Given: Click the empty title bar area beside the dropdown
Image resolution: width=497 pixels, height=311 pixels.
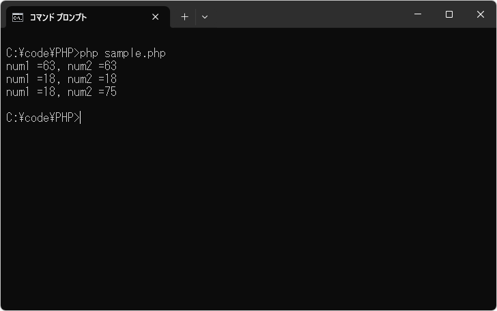Looking at the screenshot, I should tap(307, 15).
